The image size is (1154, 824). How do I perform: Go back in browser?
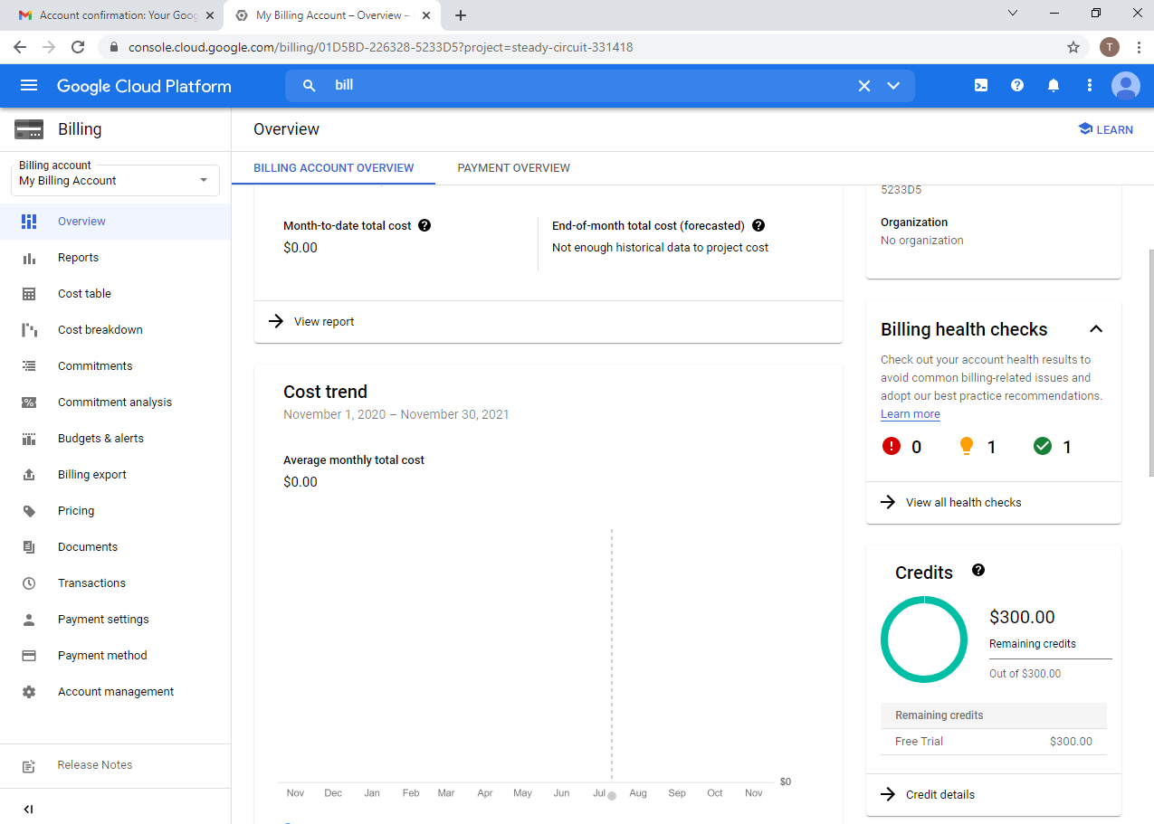(x=20, y=47)
